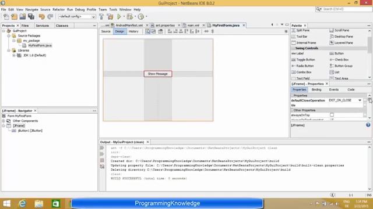Click the Preview Design icon

tap(161, 31)
